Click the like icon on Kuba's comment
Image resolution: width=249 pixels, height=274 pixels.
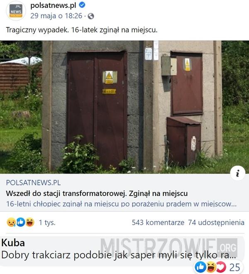[x=200, y=267]
